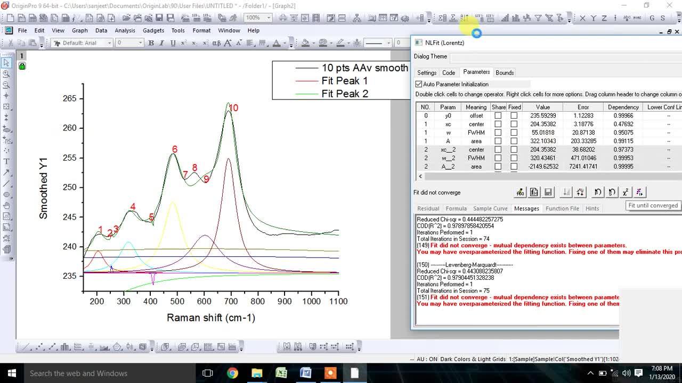The width and height of the screenshot is (682, 383).
Task: Revert fit with the Parameters undo icon
Action: point(597,192)
